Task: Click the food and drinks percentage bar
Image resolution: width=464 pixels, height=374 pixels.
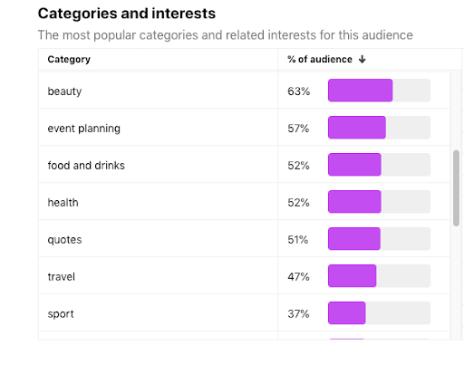Action: tap(354, 165)
